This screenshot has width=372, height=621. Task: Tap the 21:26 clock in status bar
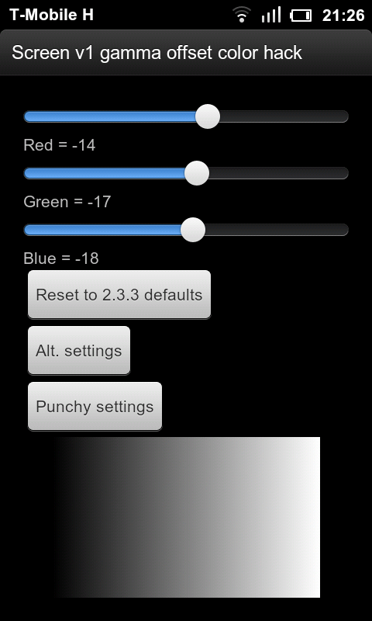tap(343, 16)
